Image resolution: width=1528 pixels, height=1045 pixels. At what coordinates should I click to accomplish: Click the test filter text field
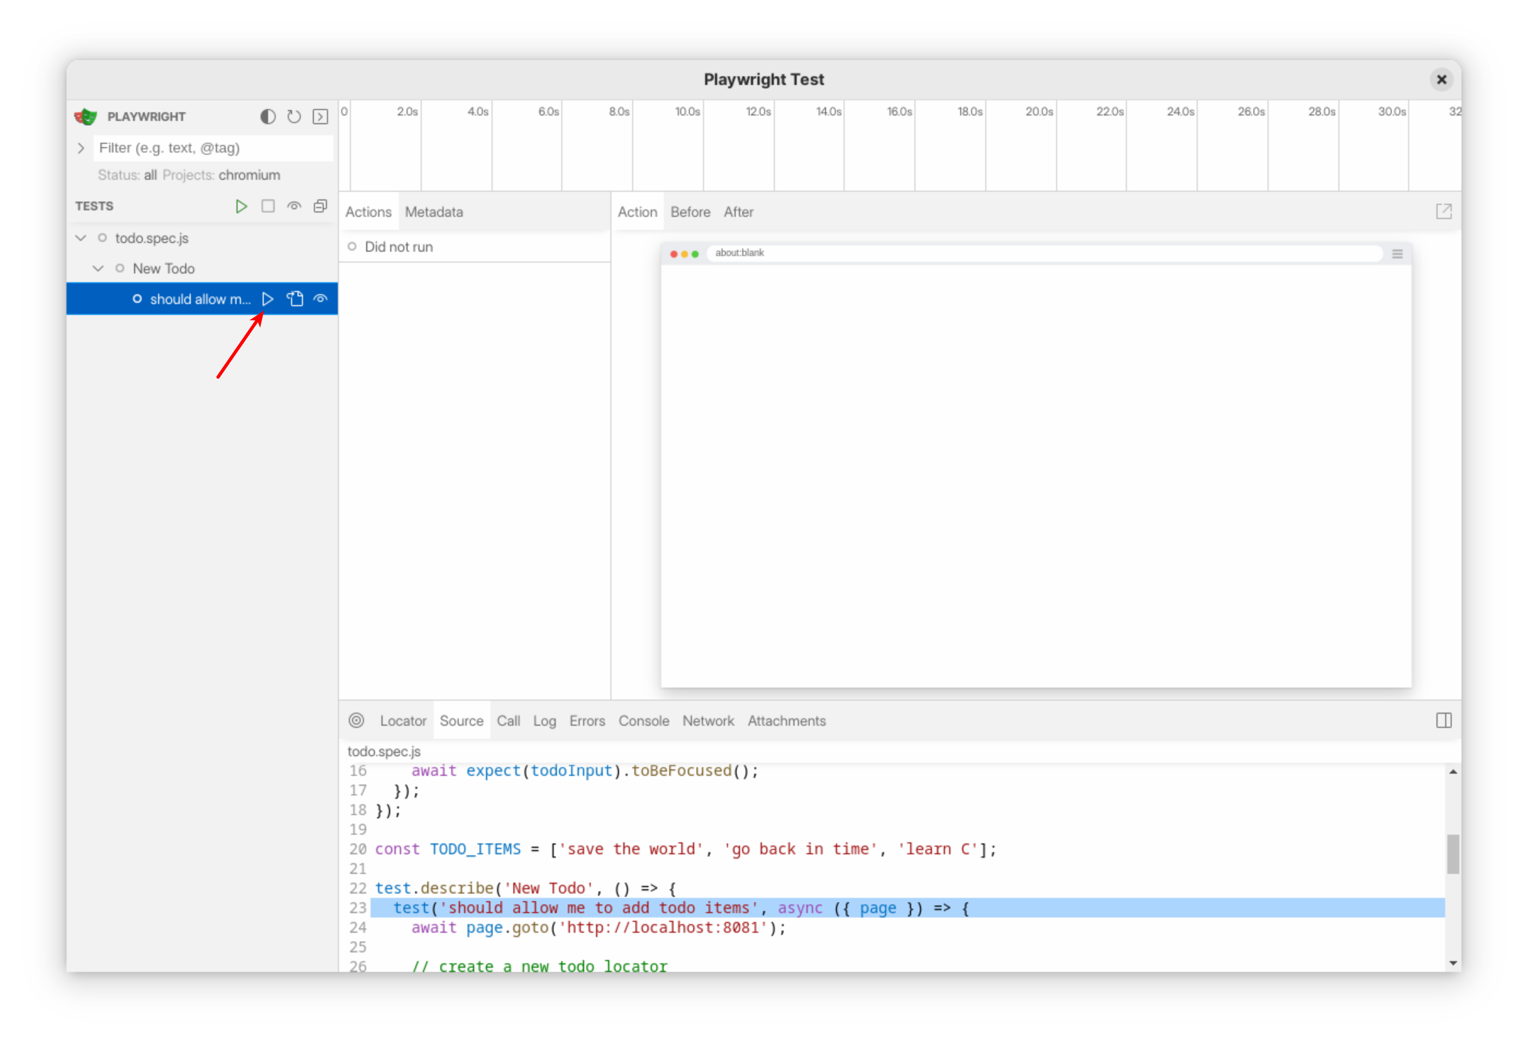point(213,149)
